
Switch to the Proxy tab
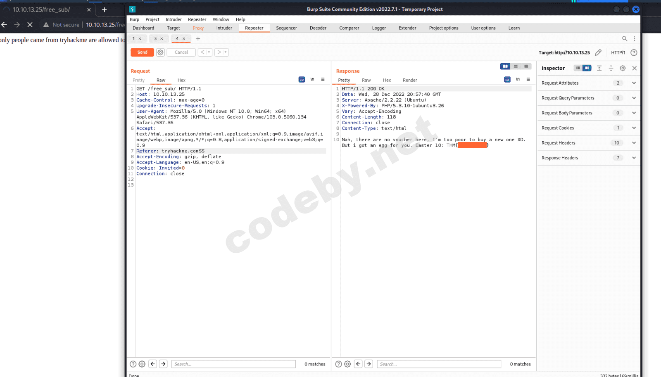click(198, 28)
